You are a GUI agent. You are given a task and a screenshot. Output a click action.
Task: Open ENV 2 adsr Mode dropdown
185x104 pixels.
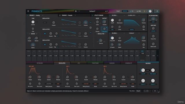95,84
